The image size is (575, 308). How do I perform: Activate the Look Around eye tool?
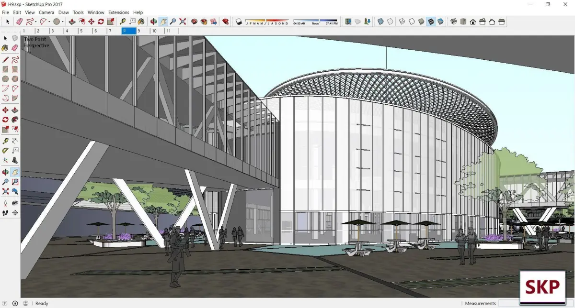point(15,203)
